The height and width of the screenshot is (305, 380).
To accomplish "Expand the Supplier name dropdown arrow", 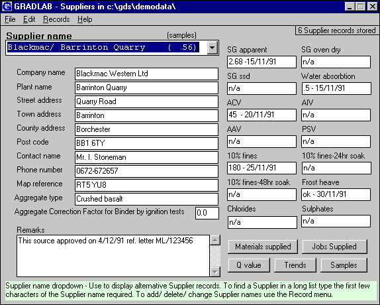I will click(212, 47).
